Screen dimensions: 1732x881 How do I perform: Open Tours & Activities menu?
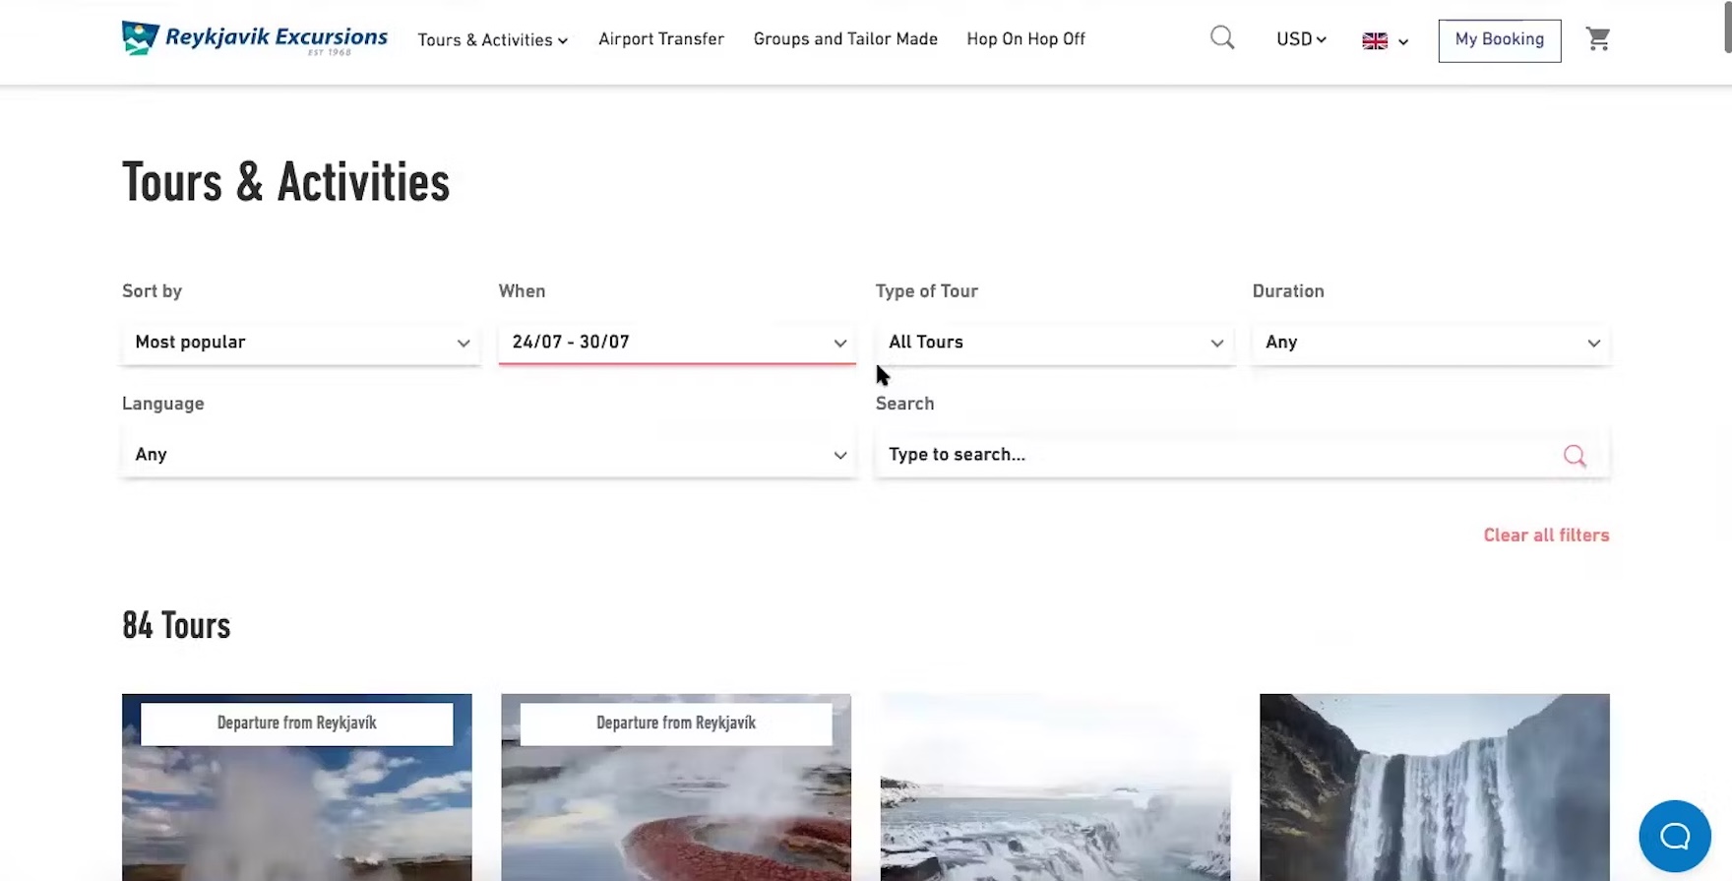click(x=492, y=39)
